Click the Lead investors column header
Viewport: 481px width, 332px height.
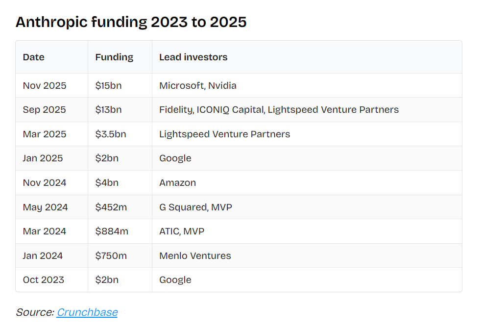coord(193,57)
